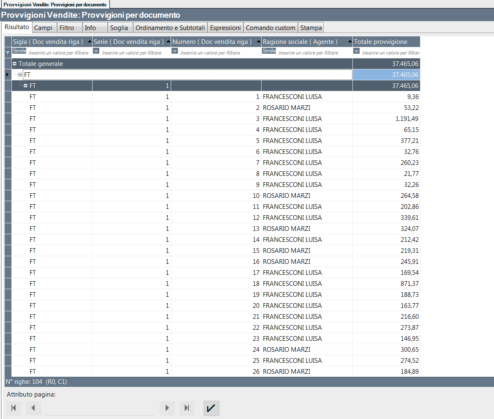Click the equals operator in Numero filter
This screenshot has height=419, width=494.
pos(175,51)
